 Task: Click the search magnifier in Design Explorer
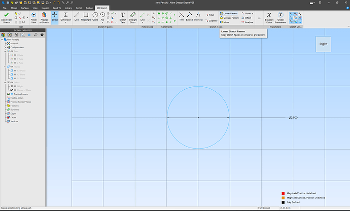point(36,35)
